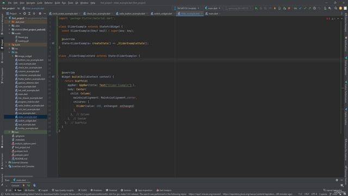Open the Navigate menu
Screen dimensions: 348x196
tap(30, 3)
